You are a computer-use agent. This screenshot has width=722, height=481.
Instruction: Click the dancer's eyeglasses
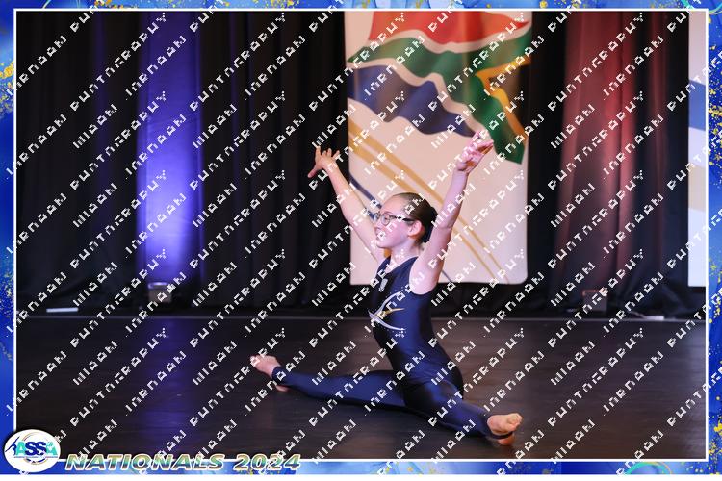[390, 219]
